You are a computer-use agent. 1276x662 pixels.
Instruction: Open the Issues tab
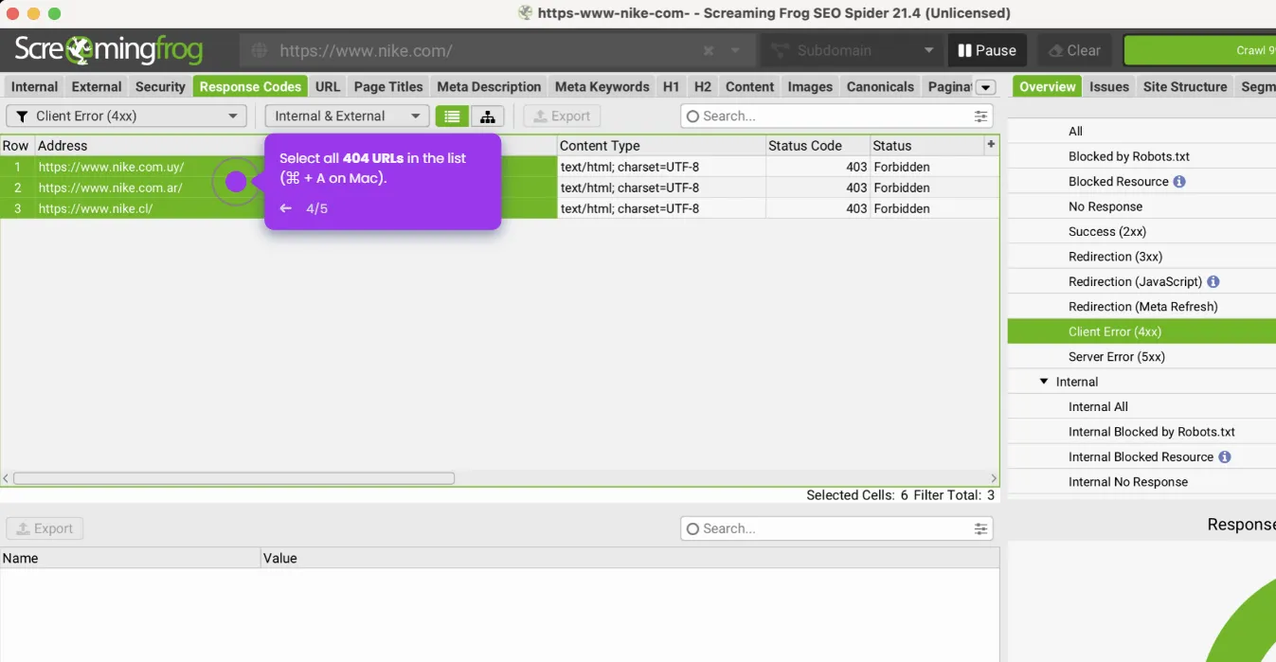tap(1108, 86)
